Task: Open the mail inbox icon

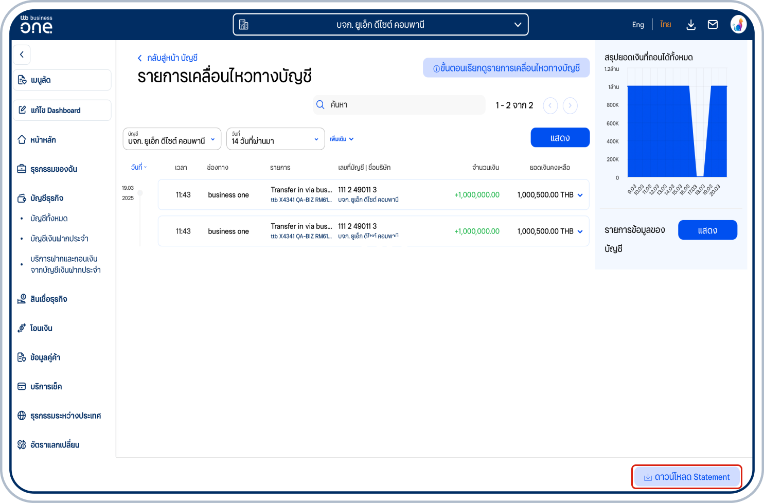Action: [713, 24]
